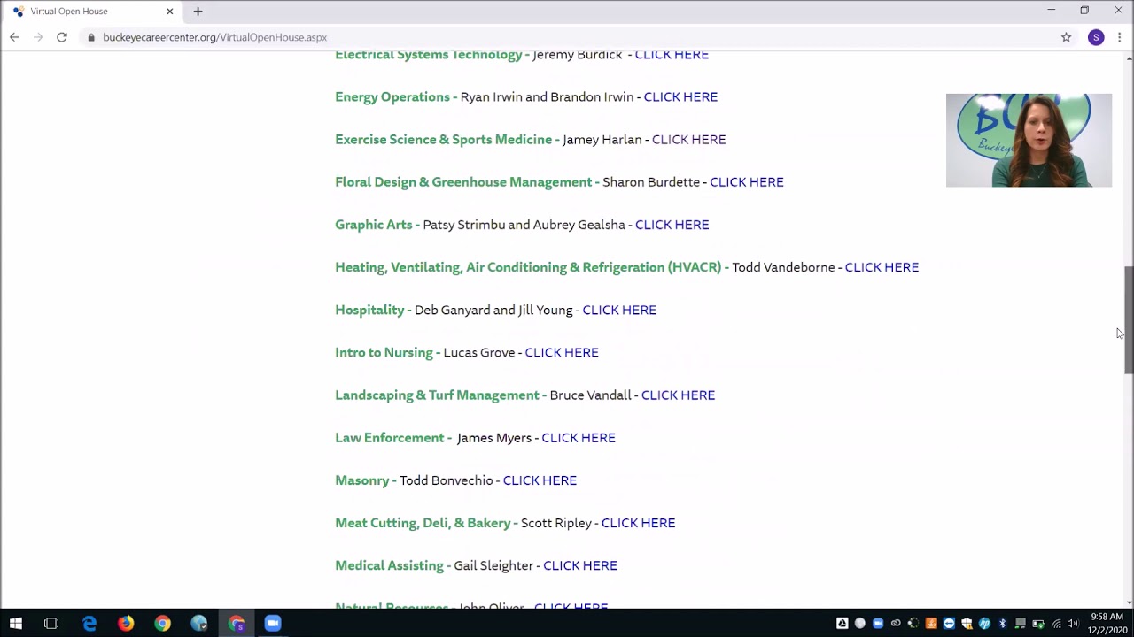Viewport: 1134px width, 637px height.
Task: Open CLICK HERE for Exercise Science & Sports Medicine
Action: (x=688, y=140)
